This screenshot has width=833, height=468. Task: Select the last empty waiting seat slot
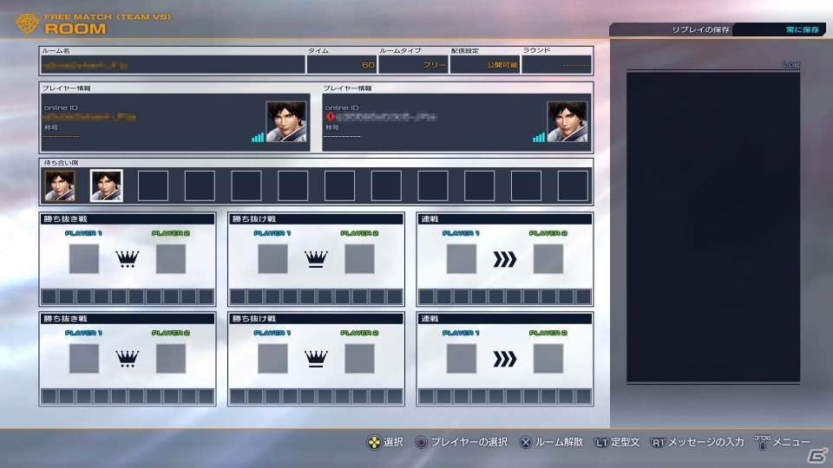coord(573,185)
